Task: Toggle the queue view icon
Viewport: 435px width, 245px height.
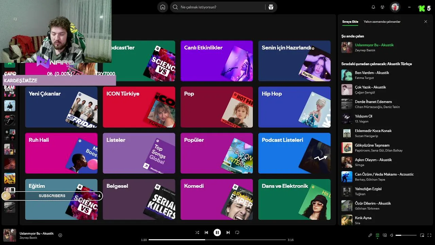Action: coord(378,235)
